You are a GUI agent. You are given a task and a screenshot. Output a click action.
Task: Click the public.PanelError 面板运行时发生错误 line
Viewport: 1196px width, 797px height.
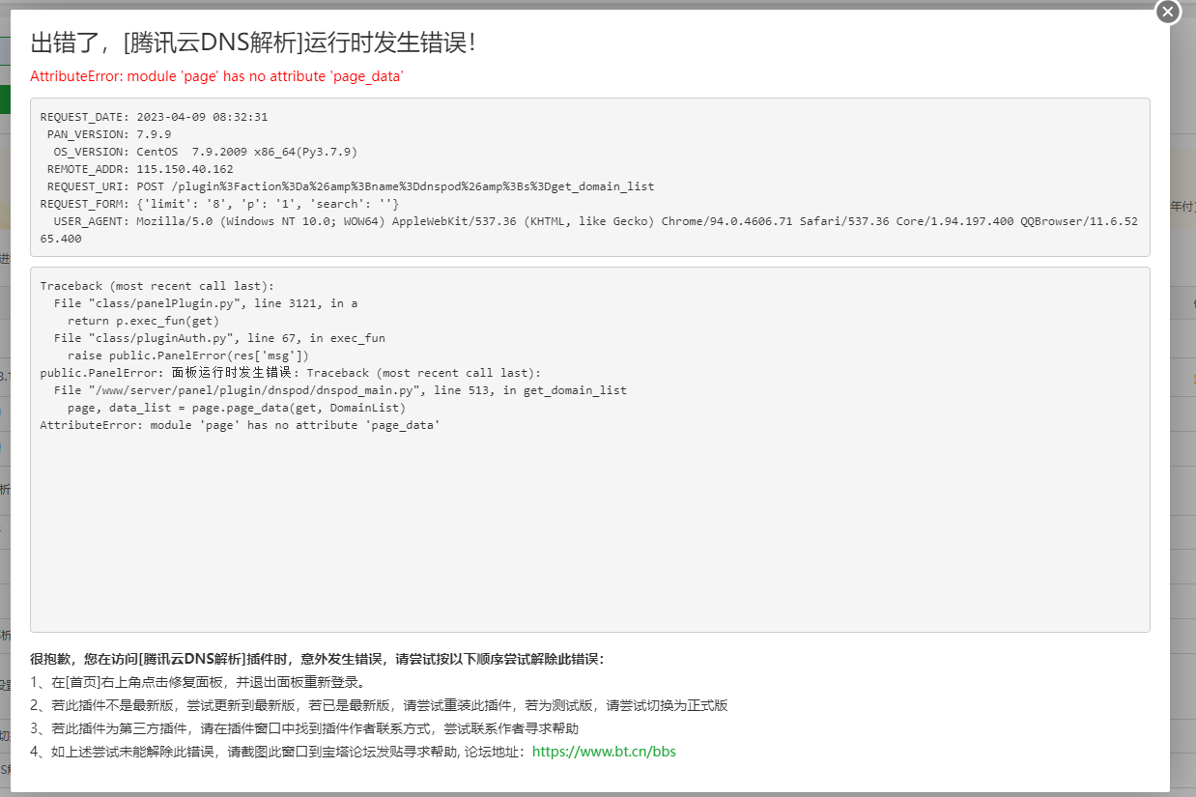(x=291, y=373)
